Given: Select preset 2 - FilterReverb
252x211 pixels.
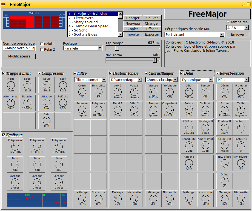Looking at the screenshot, I should click(93, 18).
